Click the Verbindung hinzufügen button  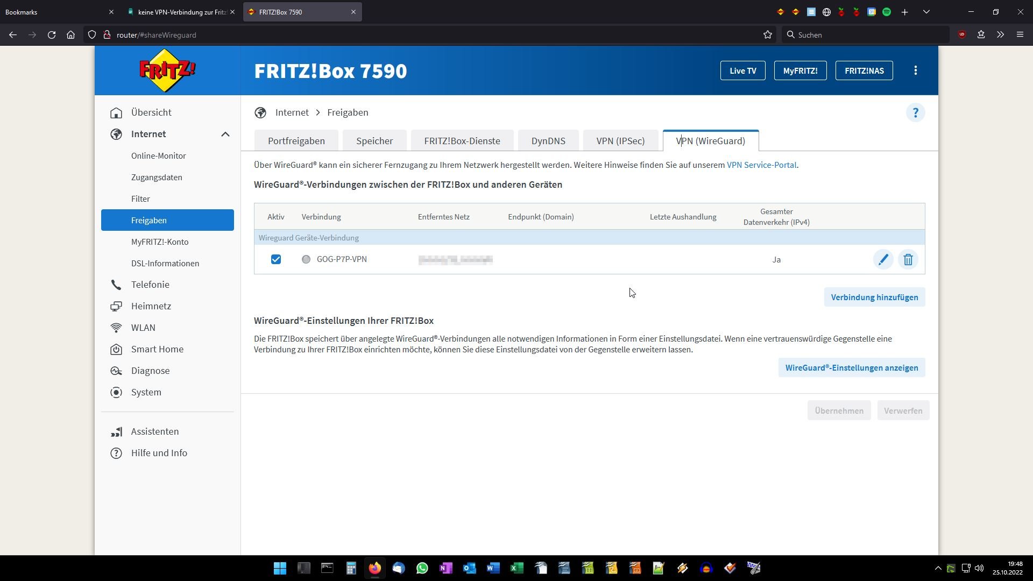874,297
